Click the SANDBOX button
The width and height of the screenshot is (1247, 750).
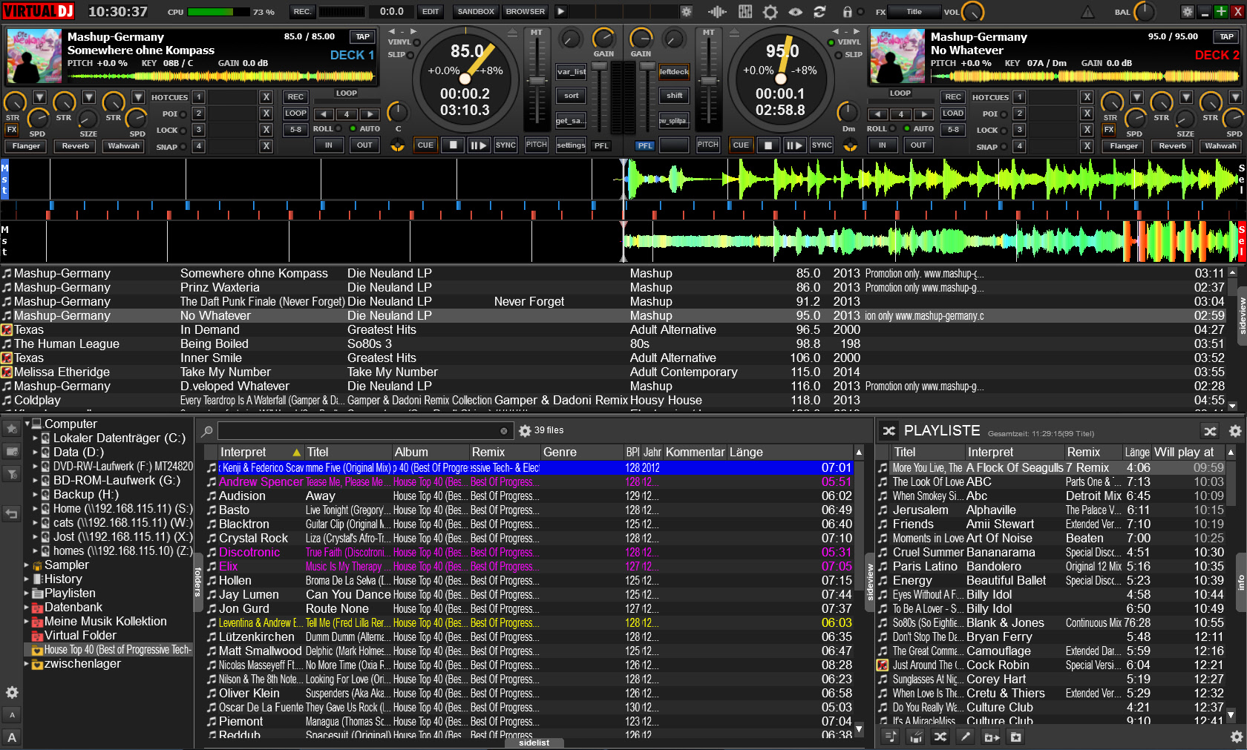(x=476, y=12)
